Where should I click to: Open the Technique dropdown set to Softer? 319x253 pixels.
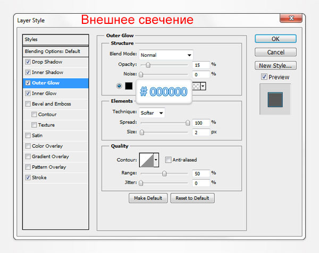tap(152, 113)
